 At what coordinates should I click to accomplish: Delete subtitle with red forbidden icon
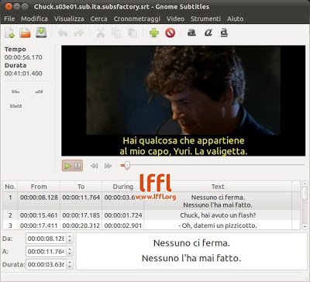170,33
